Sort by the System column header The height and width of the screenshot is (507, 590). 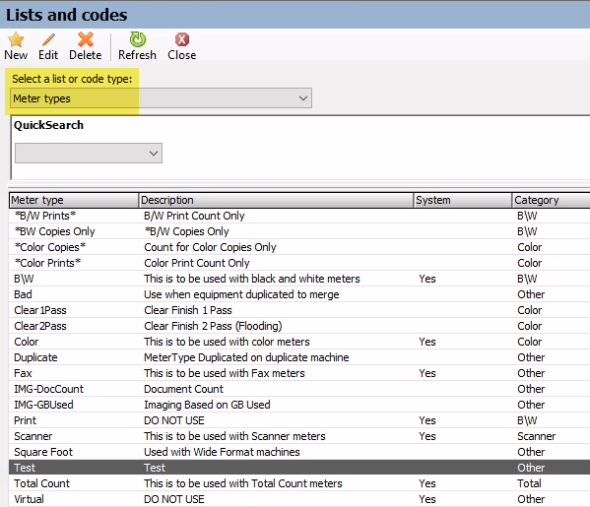462,200
